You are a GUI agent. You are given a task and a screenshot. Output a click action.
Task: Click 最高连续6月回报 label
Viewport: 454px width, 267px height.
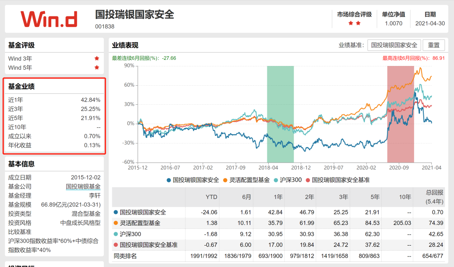pos(414,58)
